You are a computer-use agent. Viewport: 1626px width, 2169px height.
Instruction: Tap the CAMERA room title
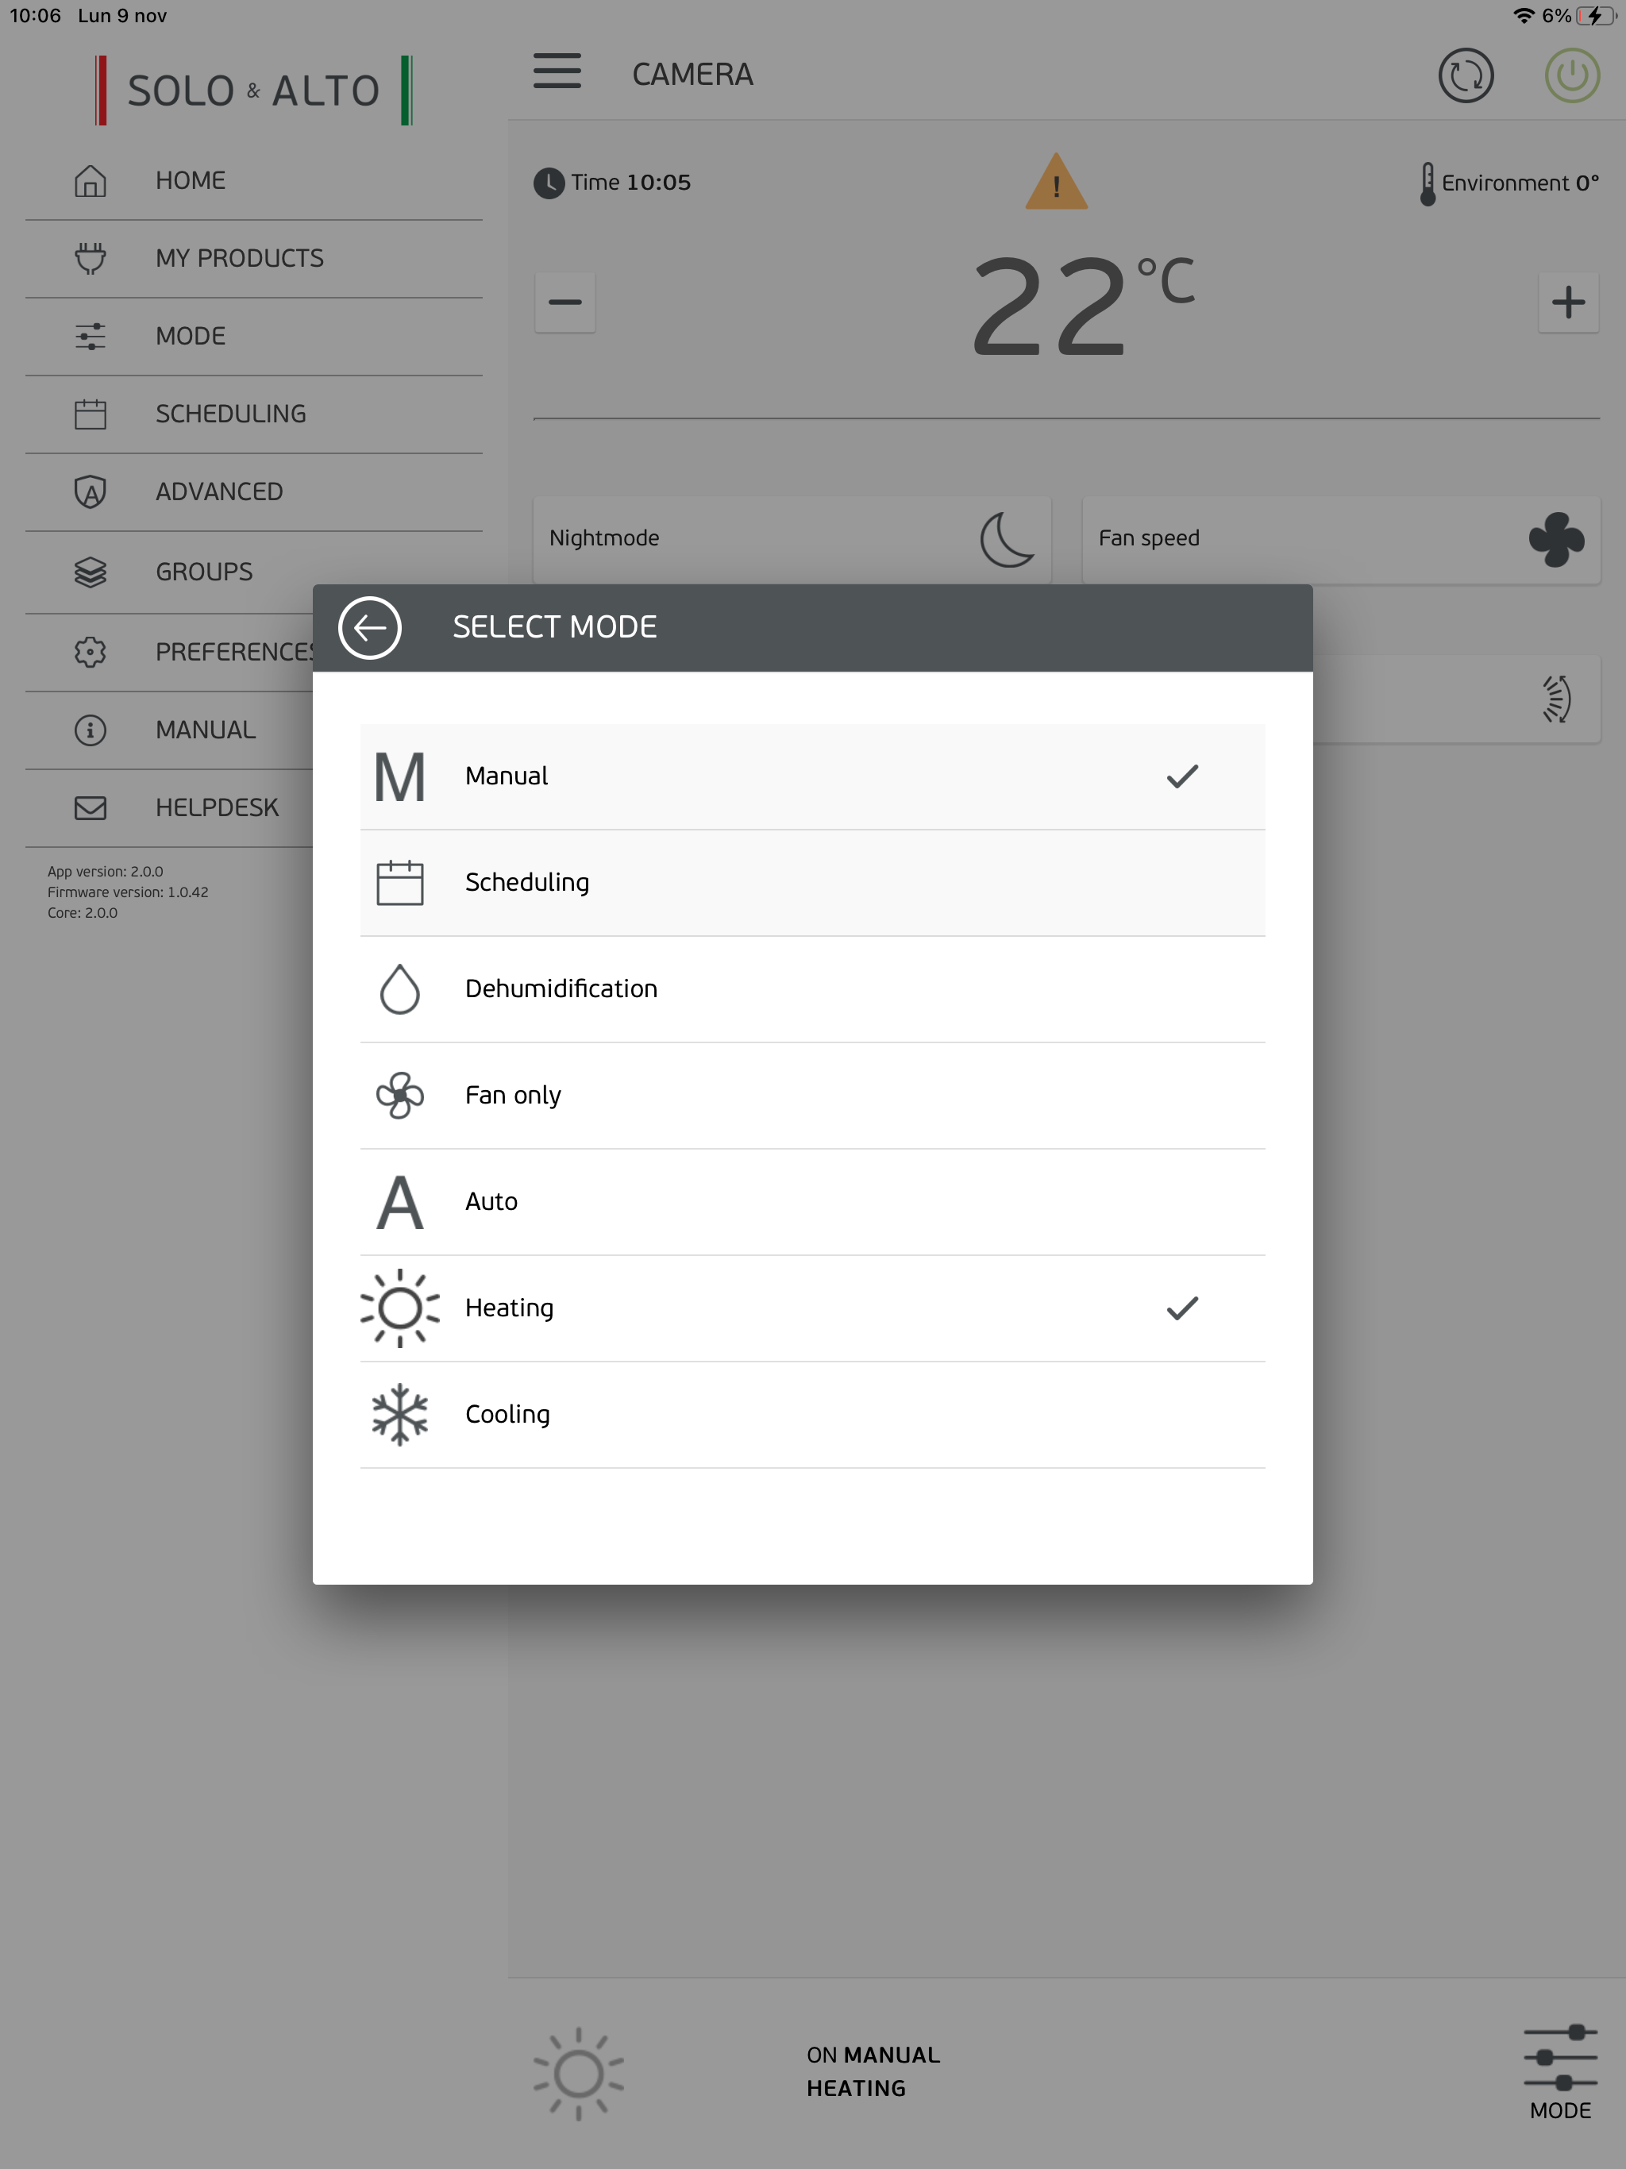click(x=692, y=75)
